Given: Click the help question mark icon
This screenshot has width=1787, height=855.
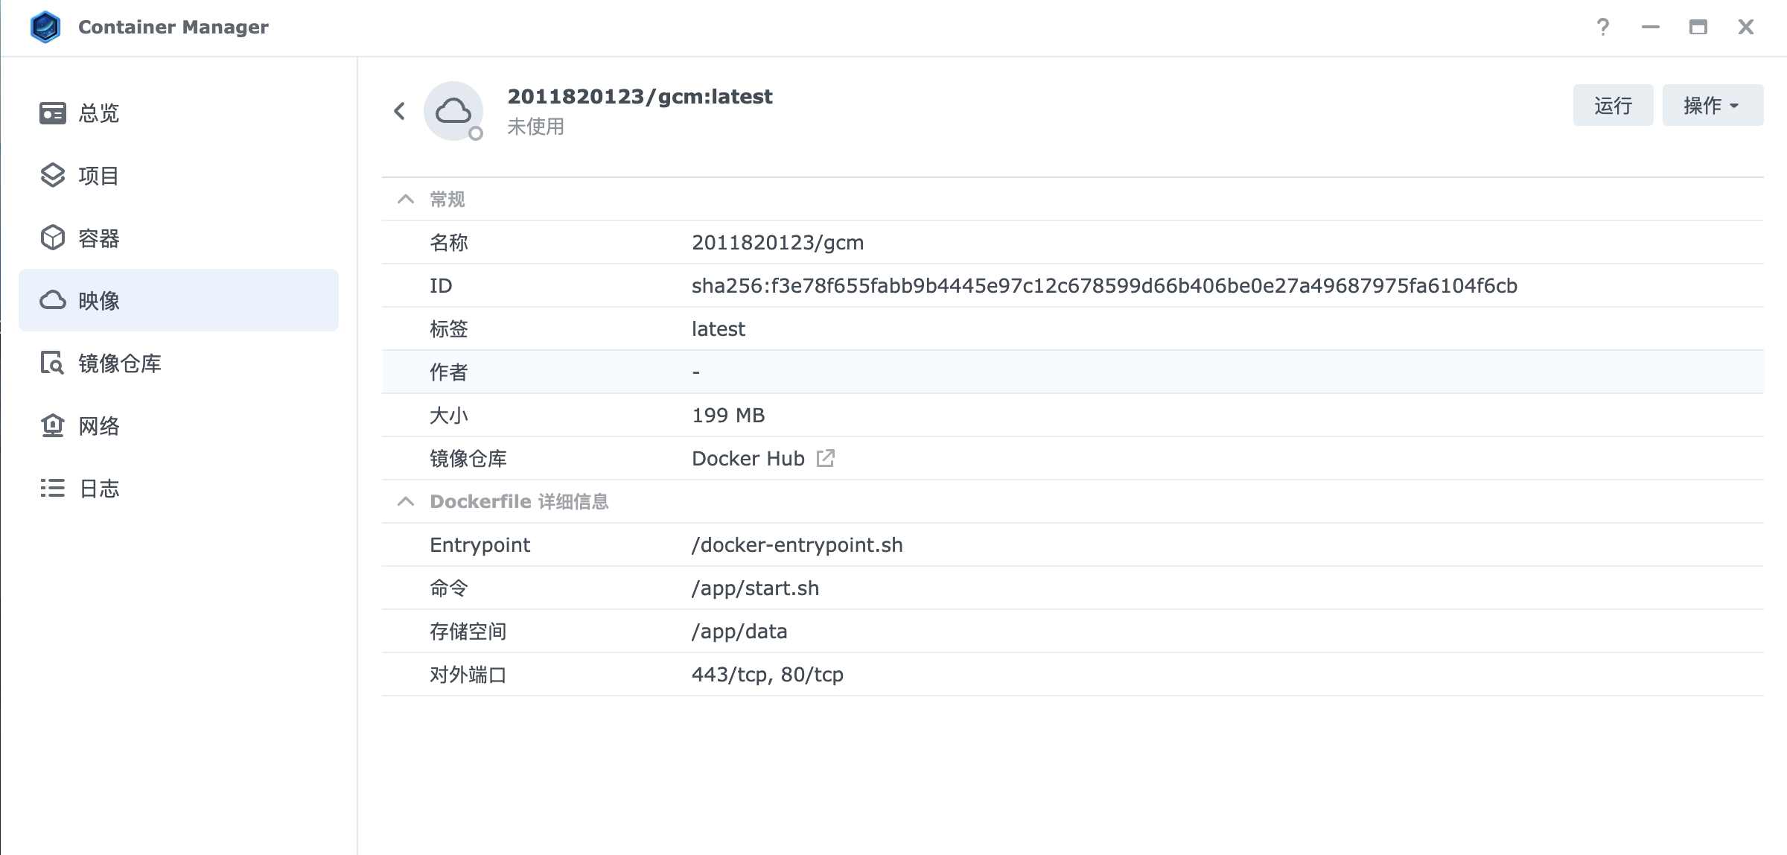Looking at the screenshot, I should (1603, 28).
